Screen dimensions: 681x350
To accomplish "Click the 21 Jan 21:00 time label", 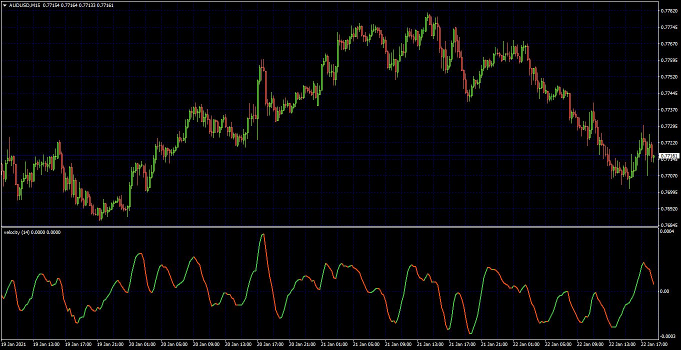I will click(495, 344).
